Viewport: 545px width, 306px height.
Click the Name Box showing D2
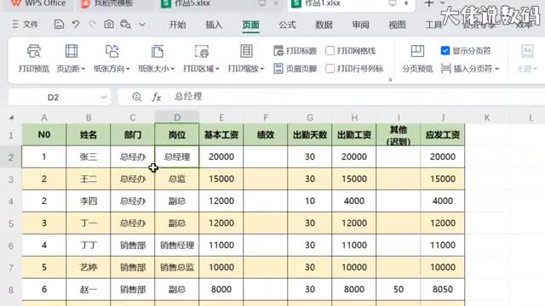point(53,97)
